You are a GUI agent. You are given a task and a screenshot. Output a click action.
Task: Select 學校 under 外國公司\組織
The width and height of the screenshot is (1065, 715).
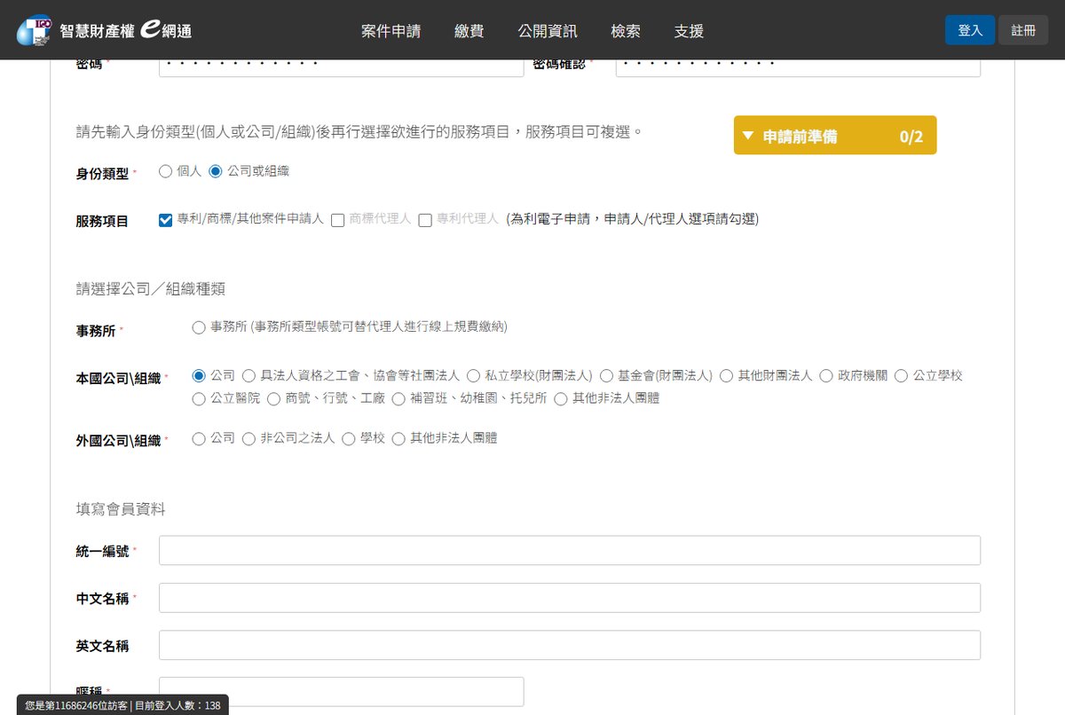point(348,438)
